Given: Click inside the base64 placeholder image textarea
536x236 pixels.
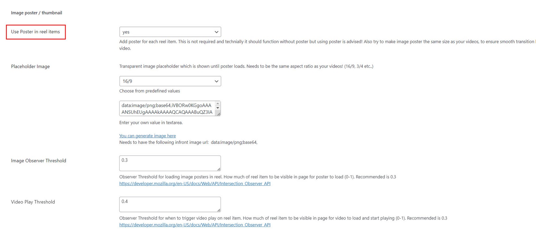Looking at the screenshot, I should pyautogui.click(x=167, y=109).
